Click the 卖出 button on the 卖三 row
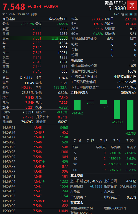Screen dimensions: 138x214 pos(55,38)
